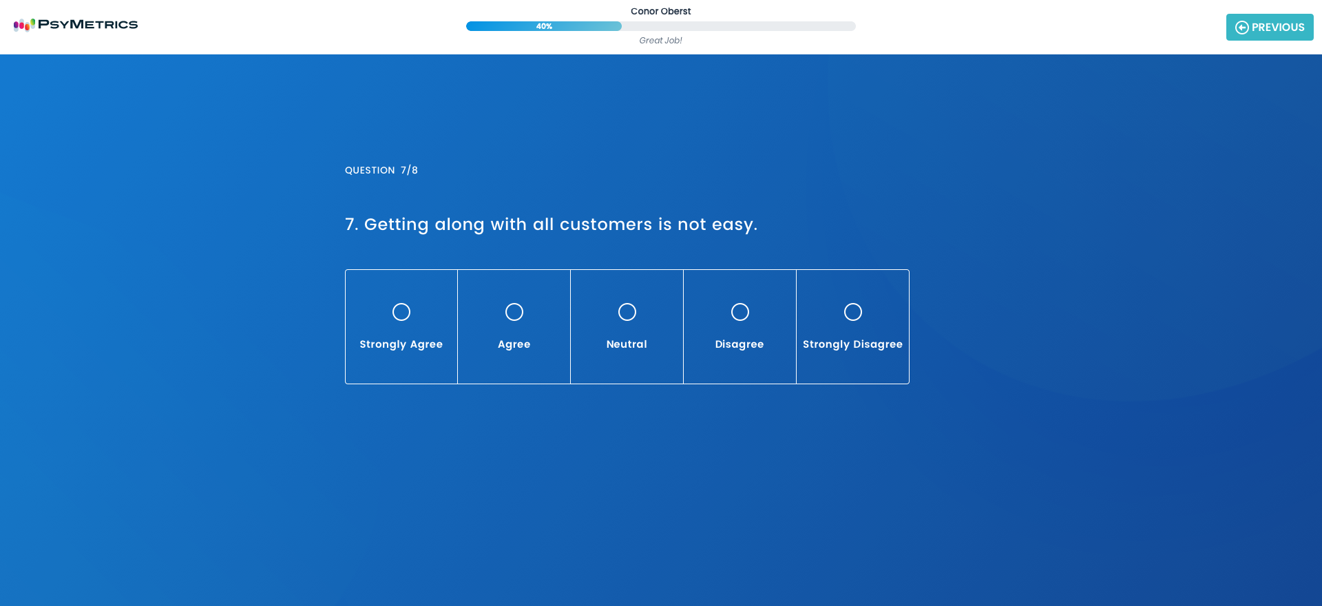Click the unfilled gray part of progress bar
The image size is (1322, 606).
[738, 26]
